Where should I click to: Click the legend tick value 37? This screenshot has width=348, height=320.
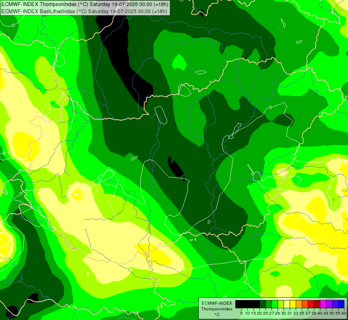pos(308,313)
